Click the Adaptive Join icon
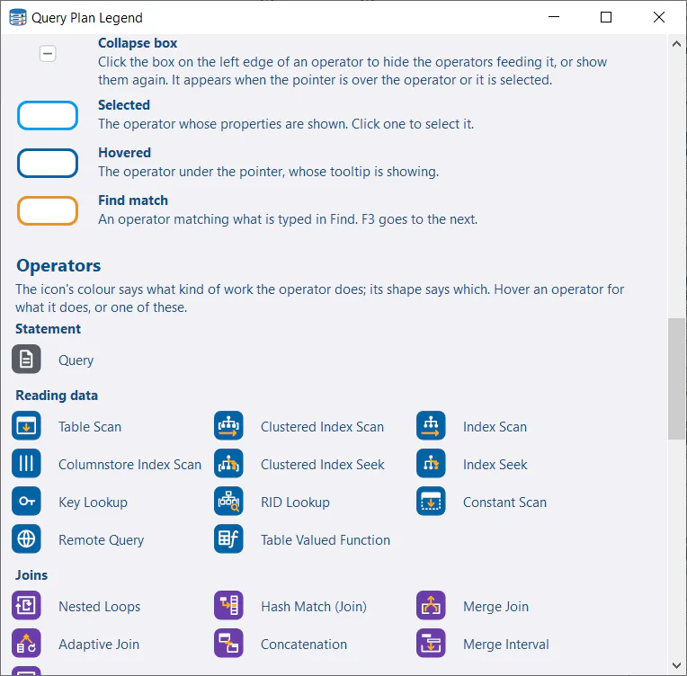Screen dimensions: 687x676 pyautogui.click(x=26, y=643)
